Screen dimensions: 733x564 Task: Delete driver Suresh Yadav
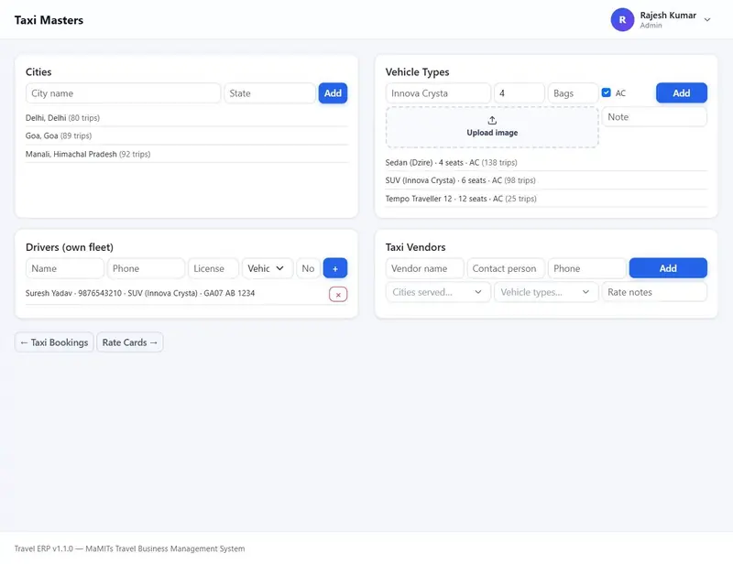point(338,295)
